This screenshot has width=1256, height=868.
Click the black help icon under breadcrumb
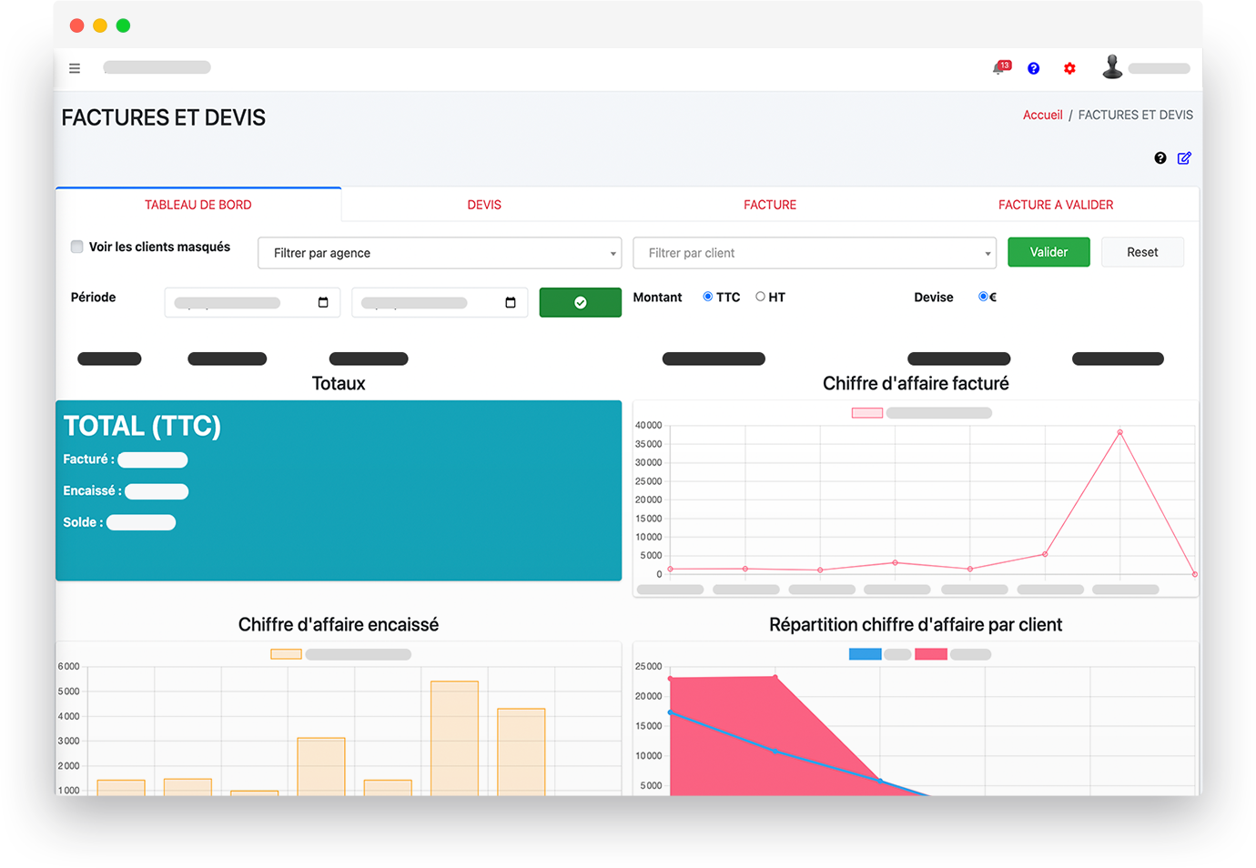pos(1160,158)
